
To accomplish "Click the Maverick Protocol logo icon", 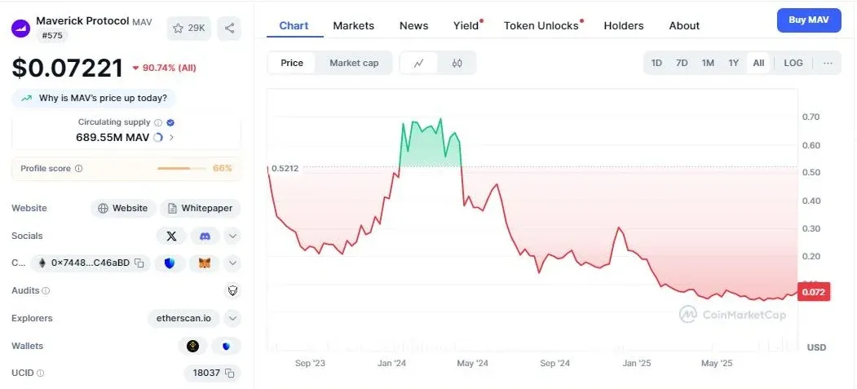I will pos(20,29).
